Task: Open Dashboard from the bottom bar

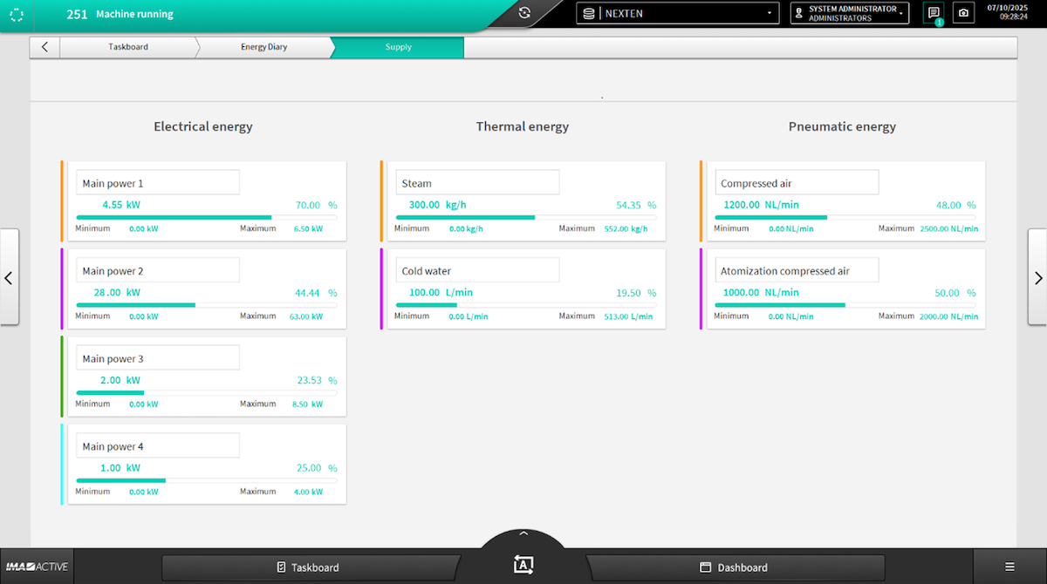Action: point(735,567)
